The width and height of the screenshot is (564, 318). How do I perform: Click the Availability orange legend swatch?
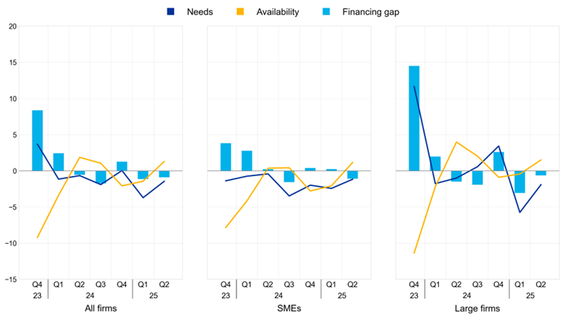point(240,12)
